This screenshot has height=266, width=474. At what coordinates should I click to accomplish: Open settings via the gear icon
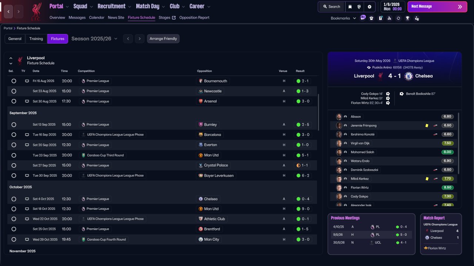(x=369, y=7)
